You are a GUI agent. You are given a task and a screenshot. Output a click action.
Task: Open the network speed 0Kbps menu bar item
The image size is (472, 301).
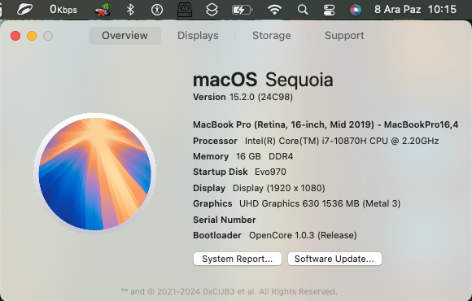pos(63,10)
